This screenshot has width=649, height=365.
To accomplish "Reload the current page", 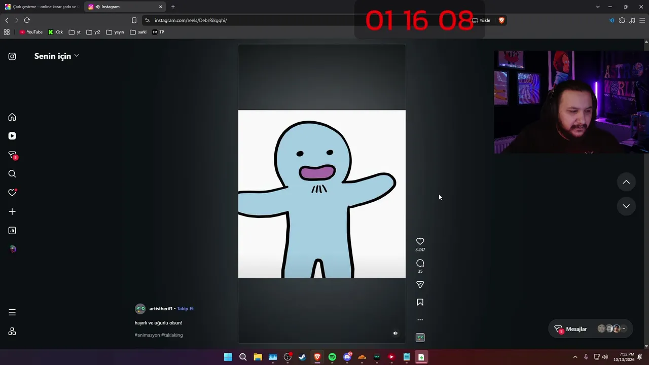I will (27, 20).
